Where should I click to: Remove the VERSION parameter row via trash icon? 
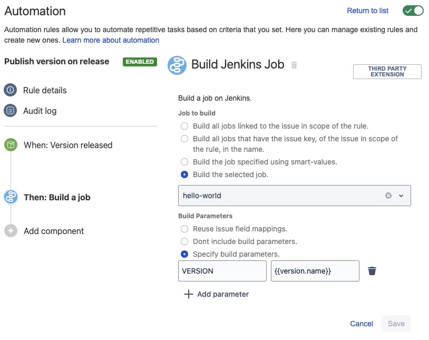click(x=372, y=270)
